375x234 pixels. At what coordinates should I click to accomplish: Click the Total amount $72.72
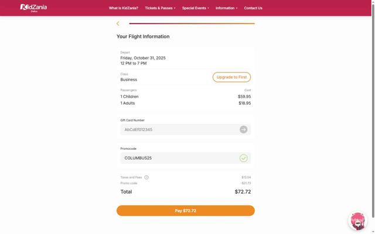(243, 192)
